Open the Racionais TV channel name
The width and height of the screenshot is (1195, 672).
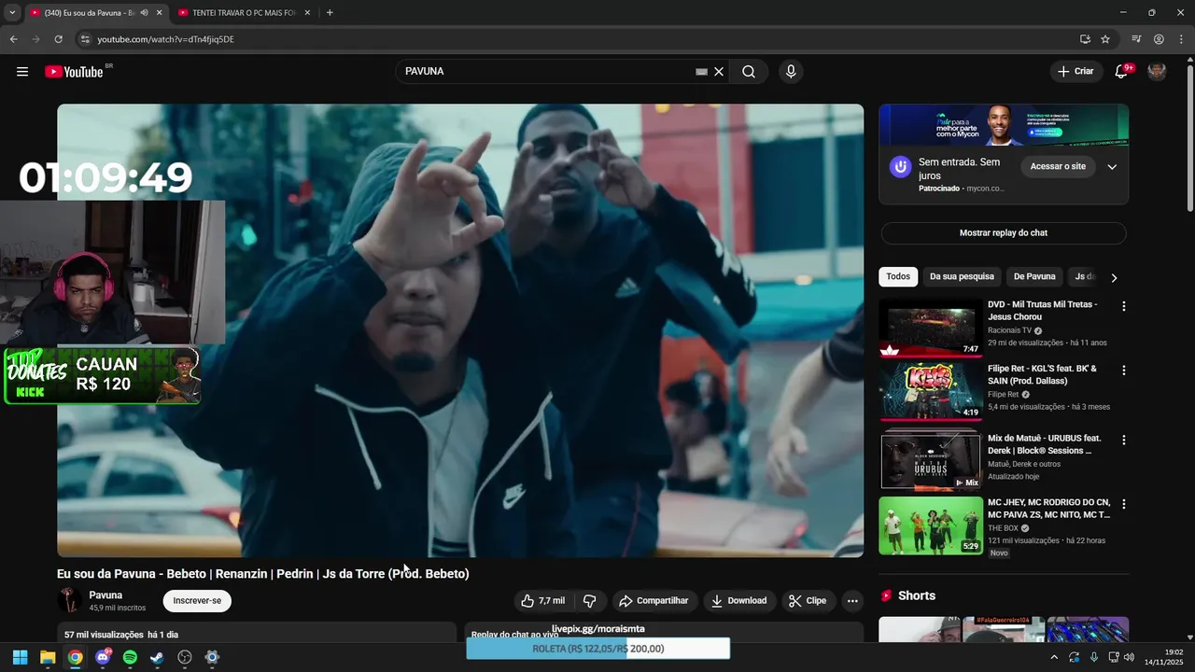tap(1009, 330)
